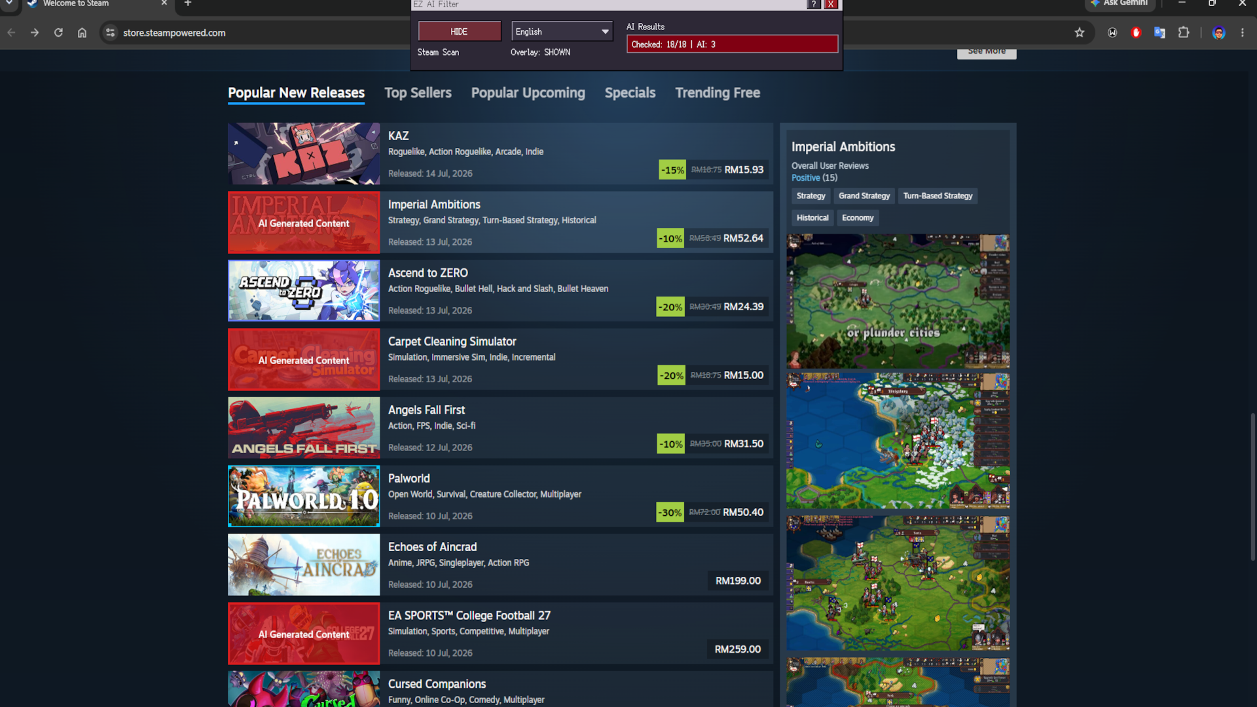Open the Extensions puzzle menu
The image size is (1257, 707).
[x=1184, y=33]
